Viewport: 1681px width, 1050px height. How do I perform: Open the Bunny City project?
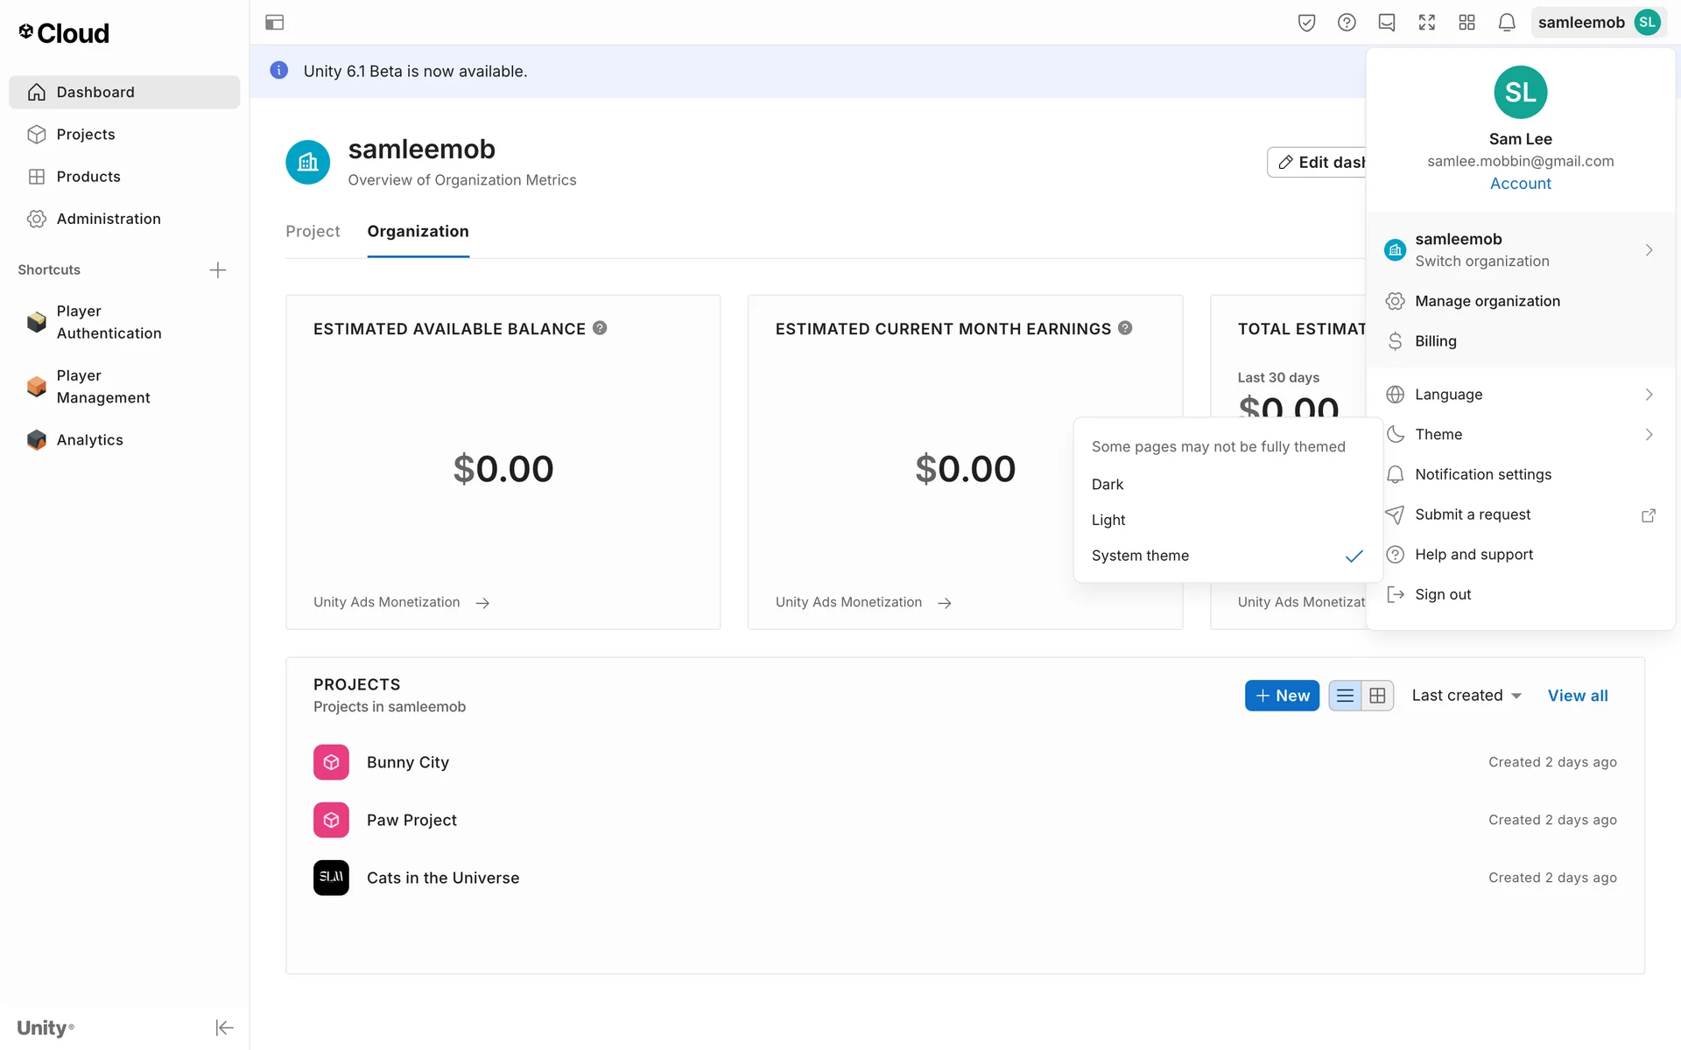(x=408, y=762)
